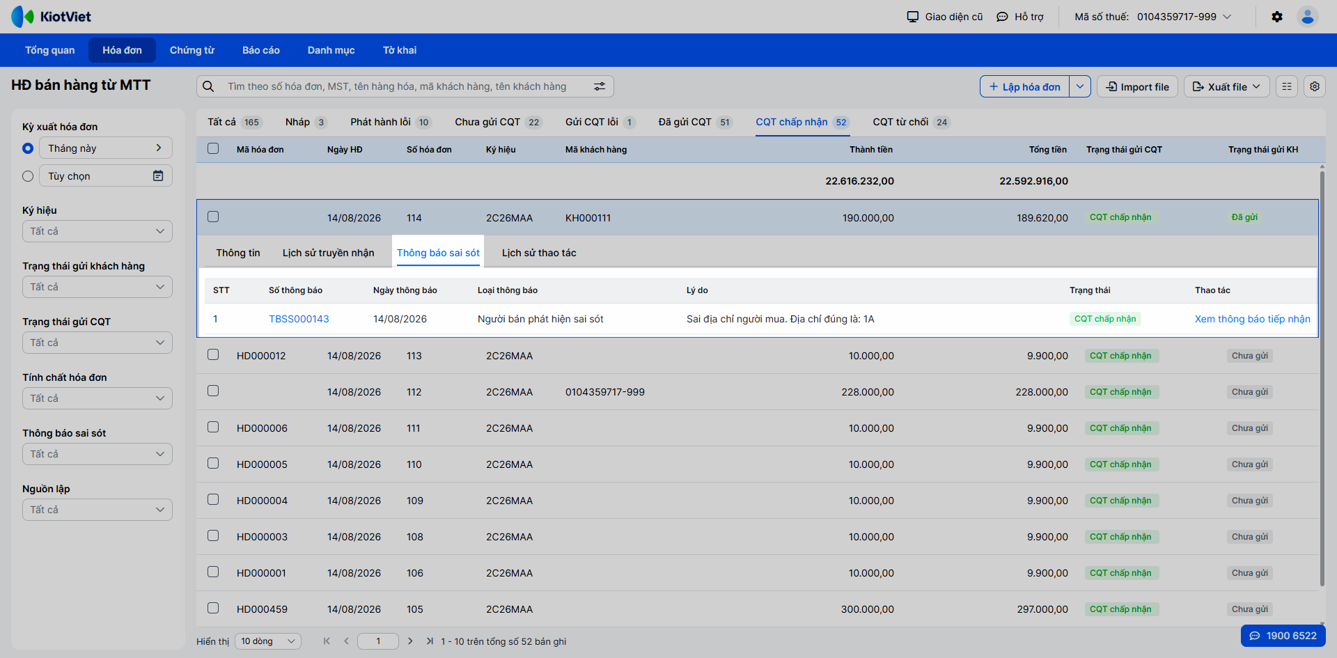Viewport: 1337px width, 658px height.
Task: Go to first page arrow
Action: pos(327,641)
